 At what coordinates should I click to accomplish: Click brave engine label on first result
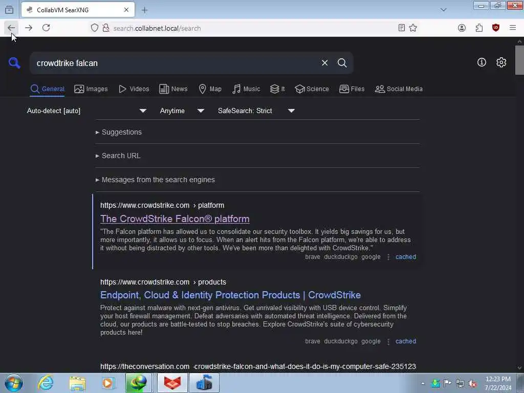[x=313, y=257]
